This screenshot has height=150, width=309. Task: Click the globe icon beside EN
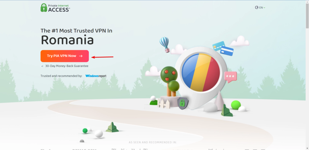(256, 8)
